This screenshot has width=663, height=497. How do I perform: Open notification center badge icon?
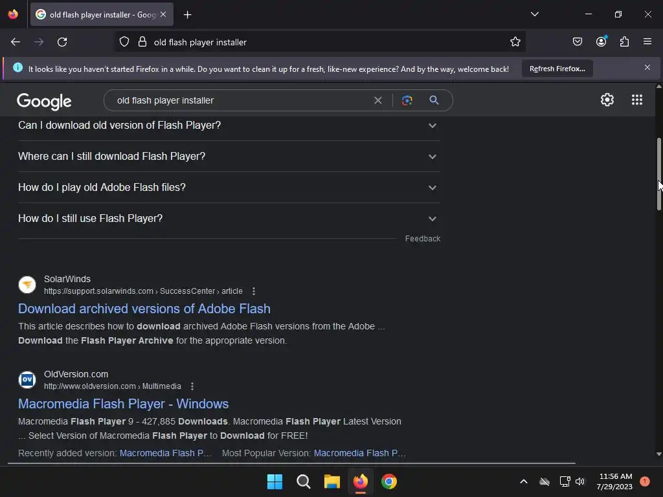[x=644, y=481]
